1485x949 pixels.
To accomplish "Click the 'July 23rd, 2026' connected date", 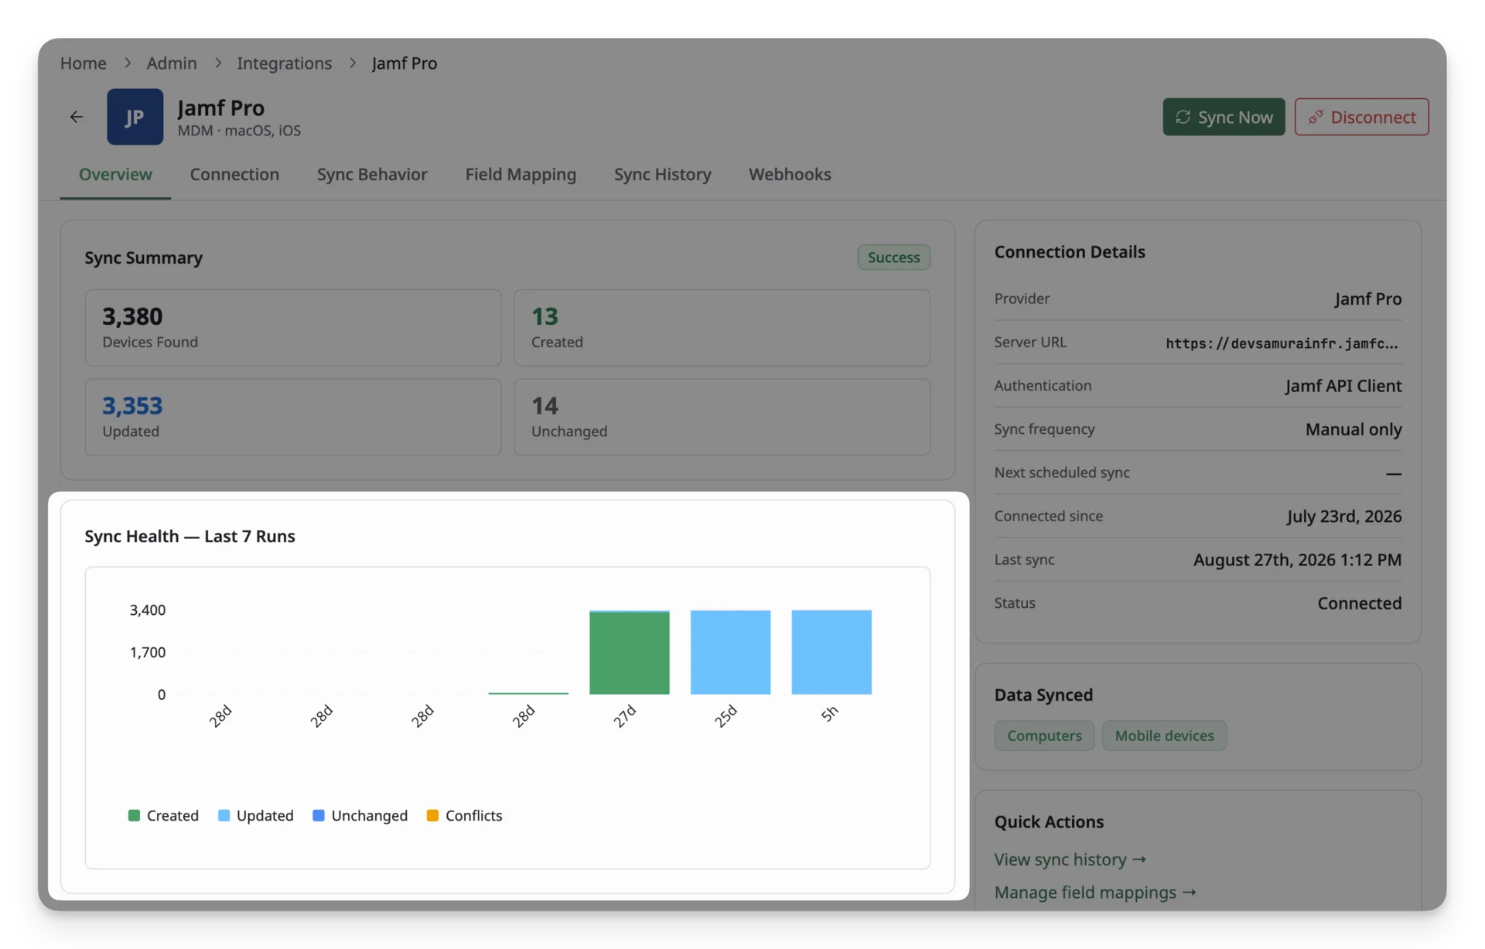I will pyautogui.click(x=1344, y=516).
